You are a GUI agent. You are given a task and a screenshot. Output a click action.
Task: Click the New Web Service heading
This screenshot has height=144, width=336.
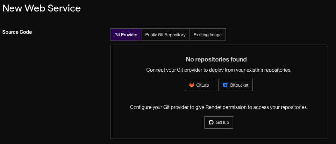click(x=41, y=8)
